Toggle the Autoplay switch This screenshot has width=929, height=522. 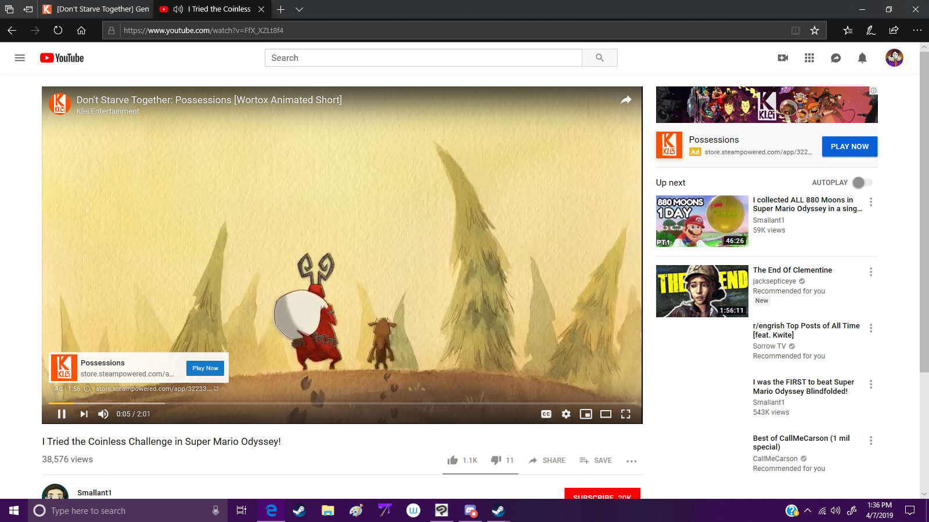(x=862, y=183)
